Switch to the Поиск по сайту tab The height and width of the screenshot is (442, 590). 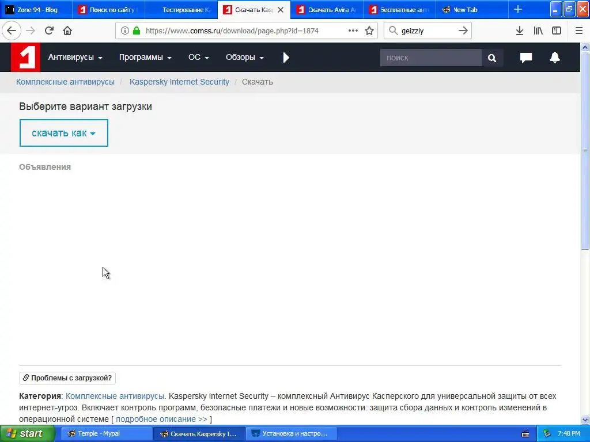(109, 10)
